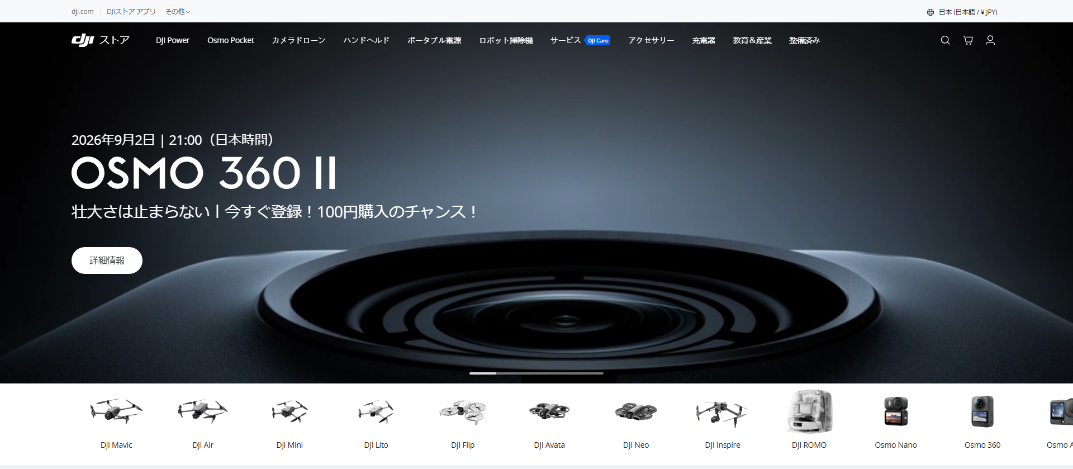Image resolution: width=1073 pixels, height=469 pixels.
Task: Open the カメラドローン menu
Action: (x=299, y=40)
